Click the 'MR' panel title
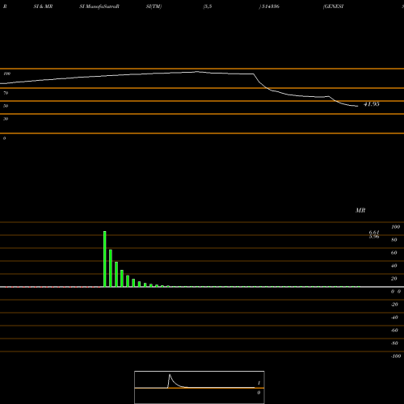The image size is (404, 404). [360, 210]
